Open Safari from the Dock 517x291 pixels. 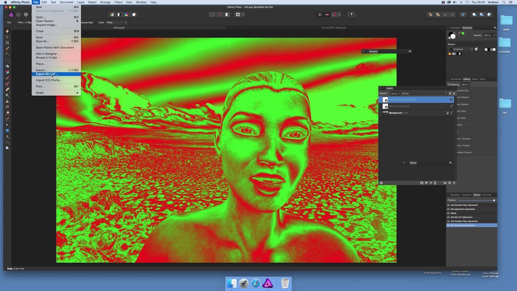pos(256,284)
